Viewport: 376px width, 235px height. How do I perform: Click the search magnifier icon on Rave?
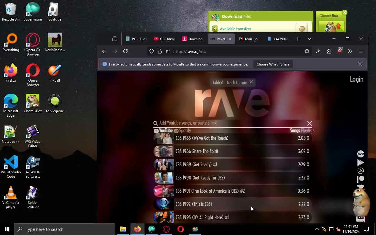coord(156,123)
